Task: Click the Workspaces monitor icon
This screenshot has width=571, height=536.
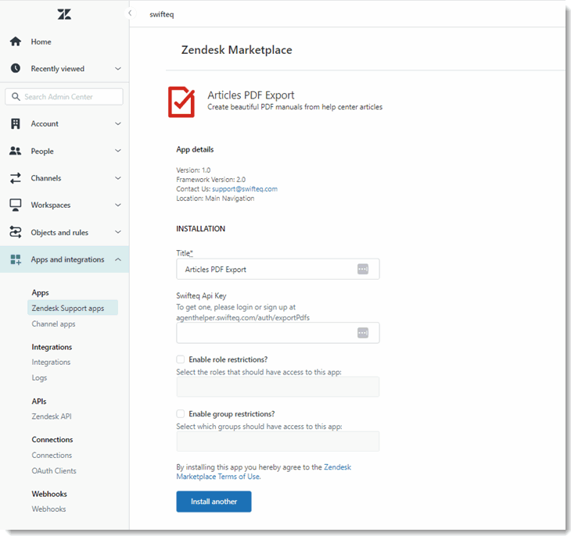Action: click(16, 205)
